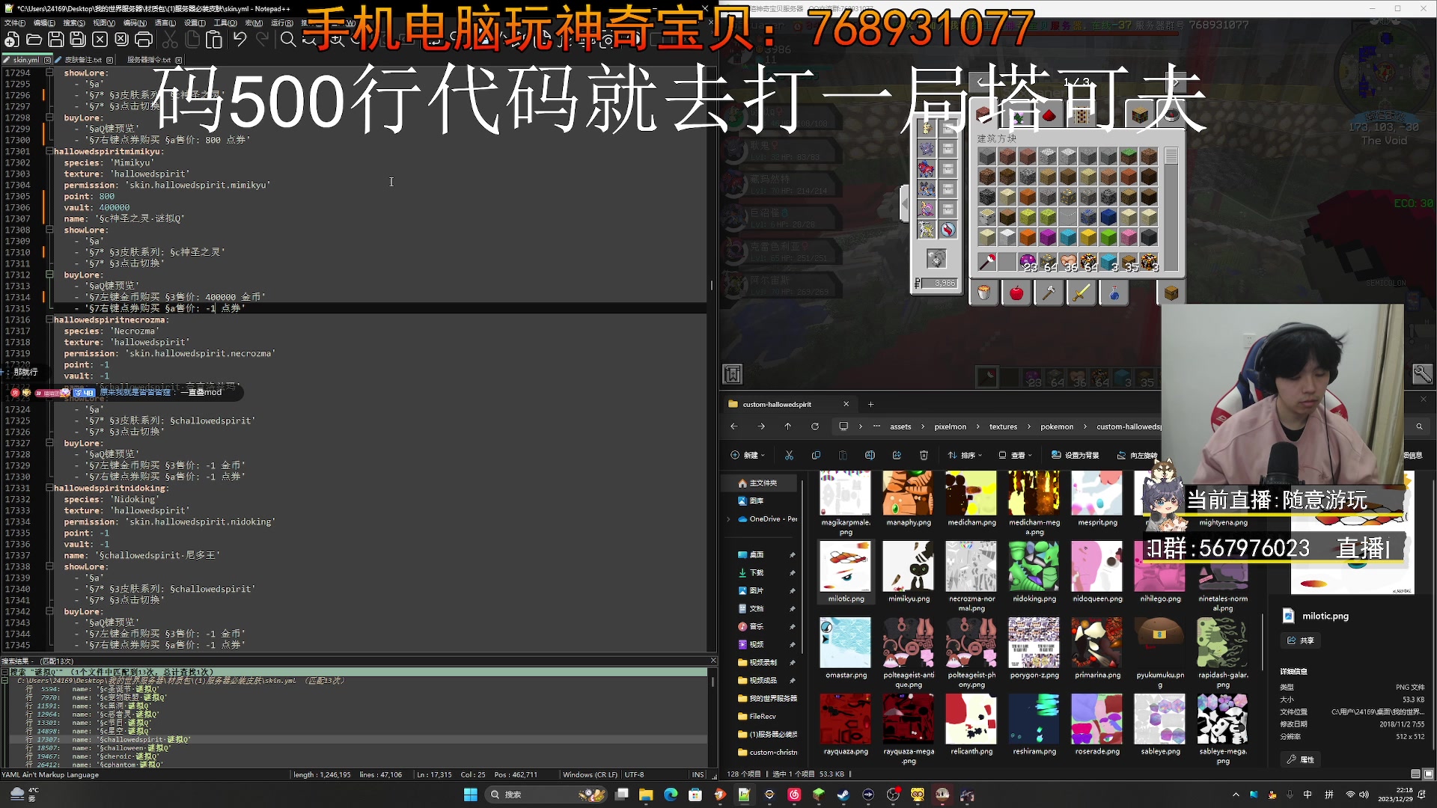Click the Copy icon in File Explorer toolbar
1437x808 pixels.
click(x=816, y=455)
